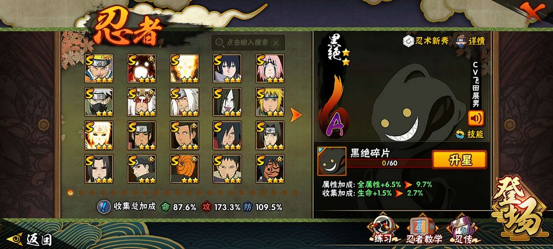Viewport: 553px width, 249px height.
Task: Click the 黑绝碎片 0/60 progress bar
Action: pyautogui.click(x=389, y=163)
